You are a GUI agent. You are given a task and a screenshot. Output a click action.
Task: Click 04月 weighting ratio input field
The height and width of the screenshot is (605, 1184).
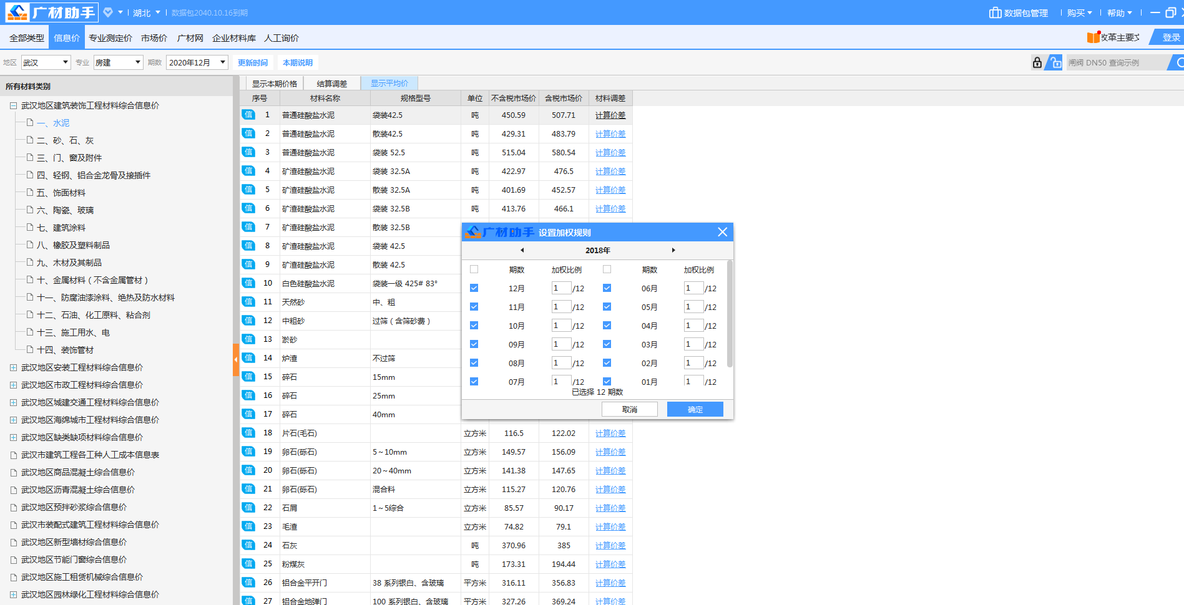coord(694,325)
